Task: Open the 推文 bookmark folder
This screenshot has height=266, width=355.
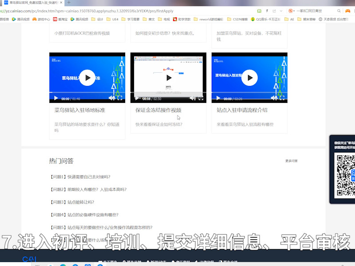Action: point(149,19)
